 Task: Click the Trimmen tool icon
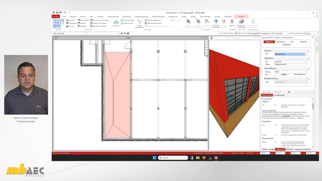(116, 22)
